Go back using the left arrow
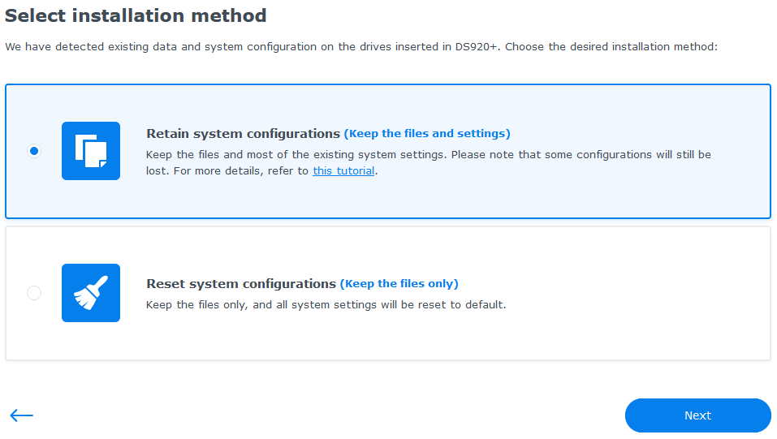The height and width of the screenshot is (439, 777). (22, 415)
